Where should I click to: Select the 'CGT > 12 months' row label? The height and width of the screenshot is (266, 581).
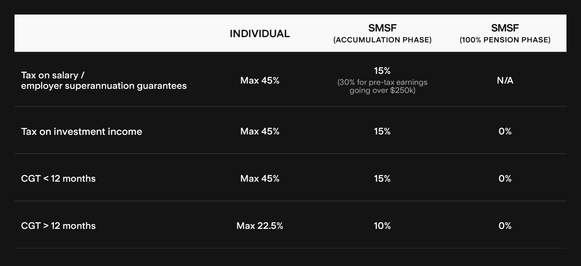(58, 226)
